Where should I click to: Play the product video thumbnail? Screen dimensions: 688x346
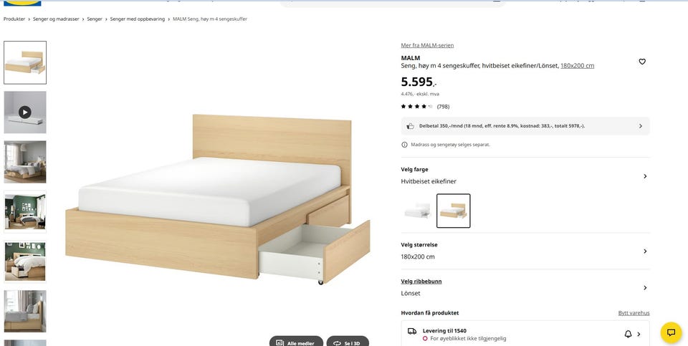pos(25,112)
